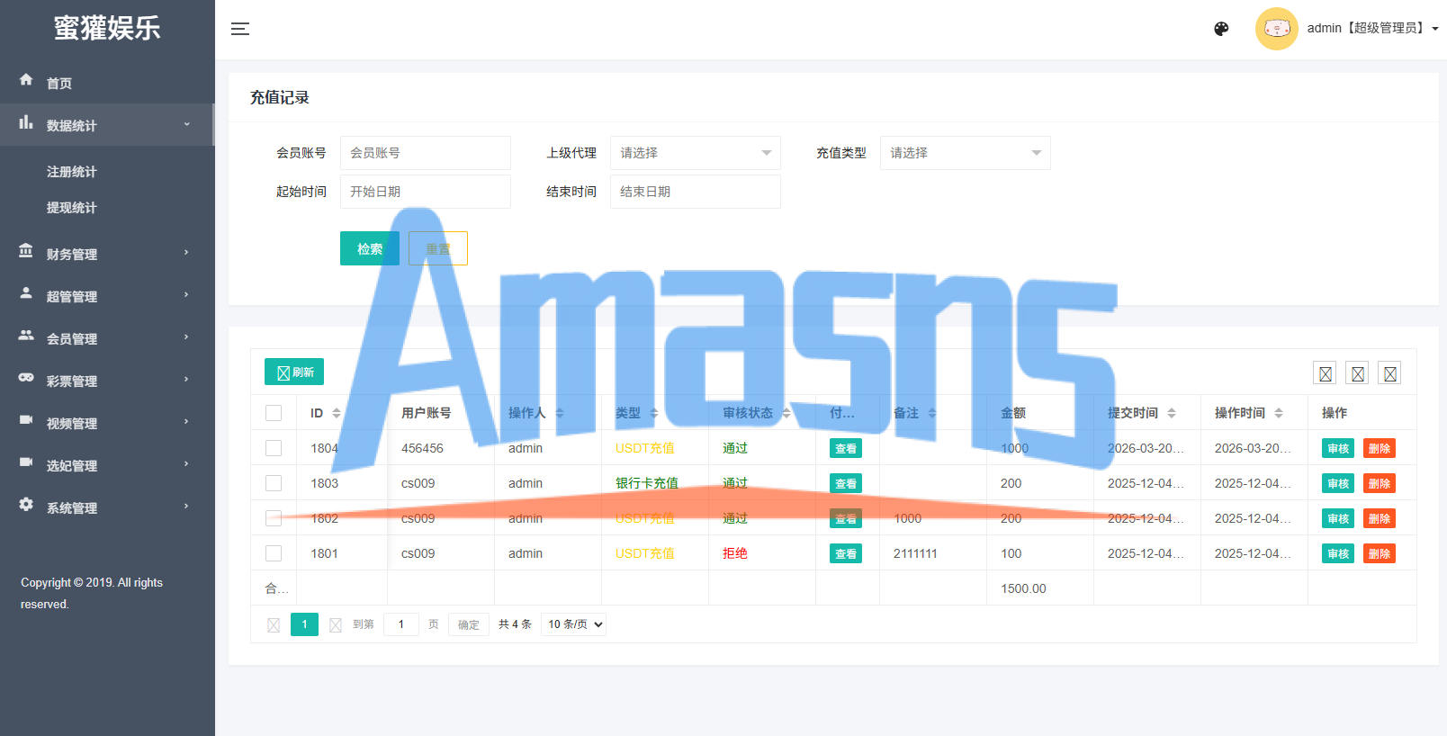Viewport: 1447px width, 736px height.
Task: Click the next page arrow icon
Action: pos(336,624)
